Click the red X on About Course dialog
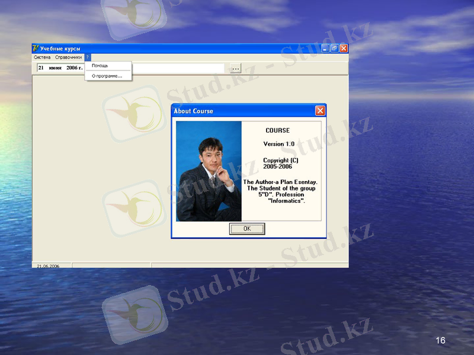474x355 pixels. (x=319, y=110)
